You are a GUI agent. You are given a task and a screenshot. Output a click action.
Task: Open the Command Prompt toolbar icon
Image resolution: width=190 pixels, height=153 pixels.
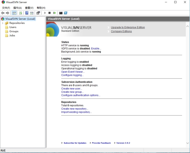point(61,13)
